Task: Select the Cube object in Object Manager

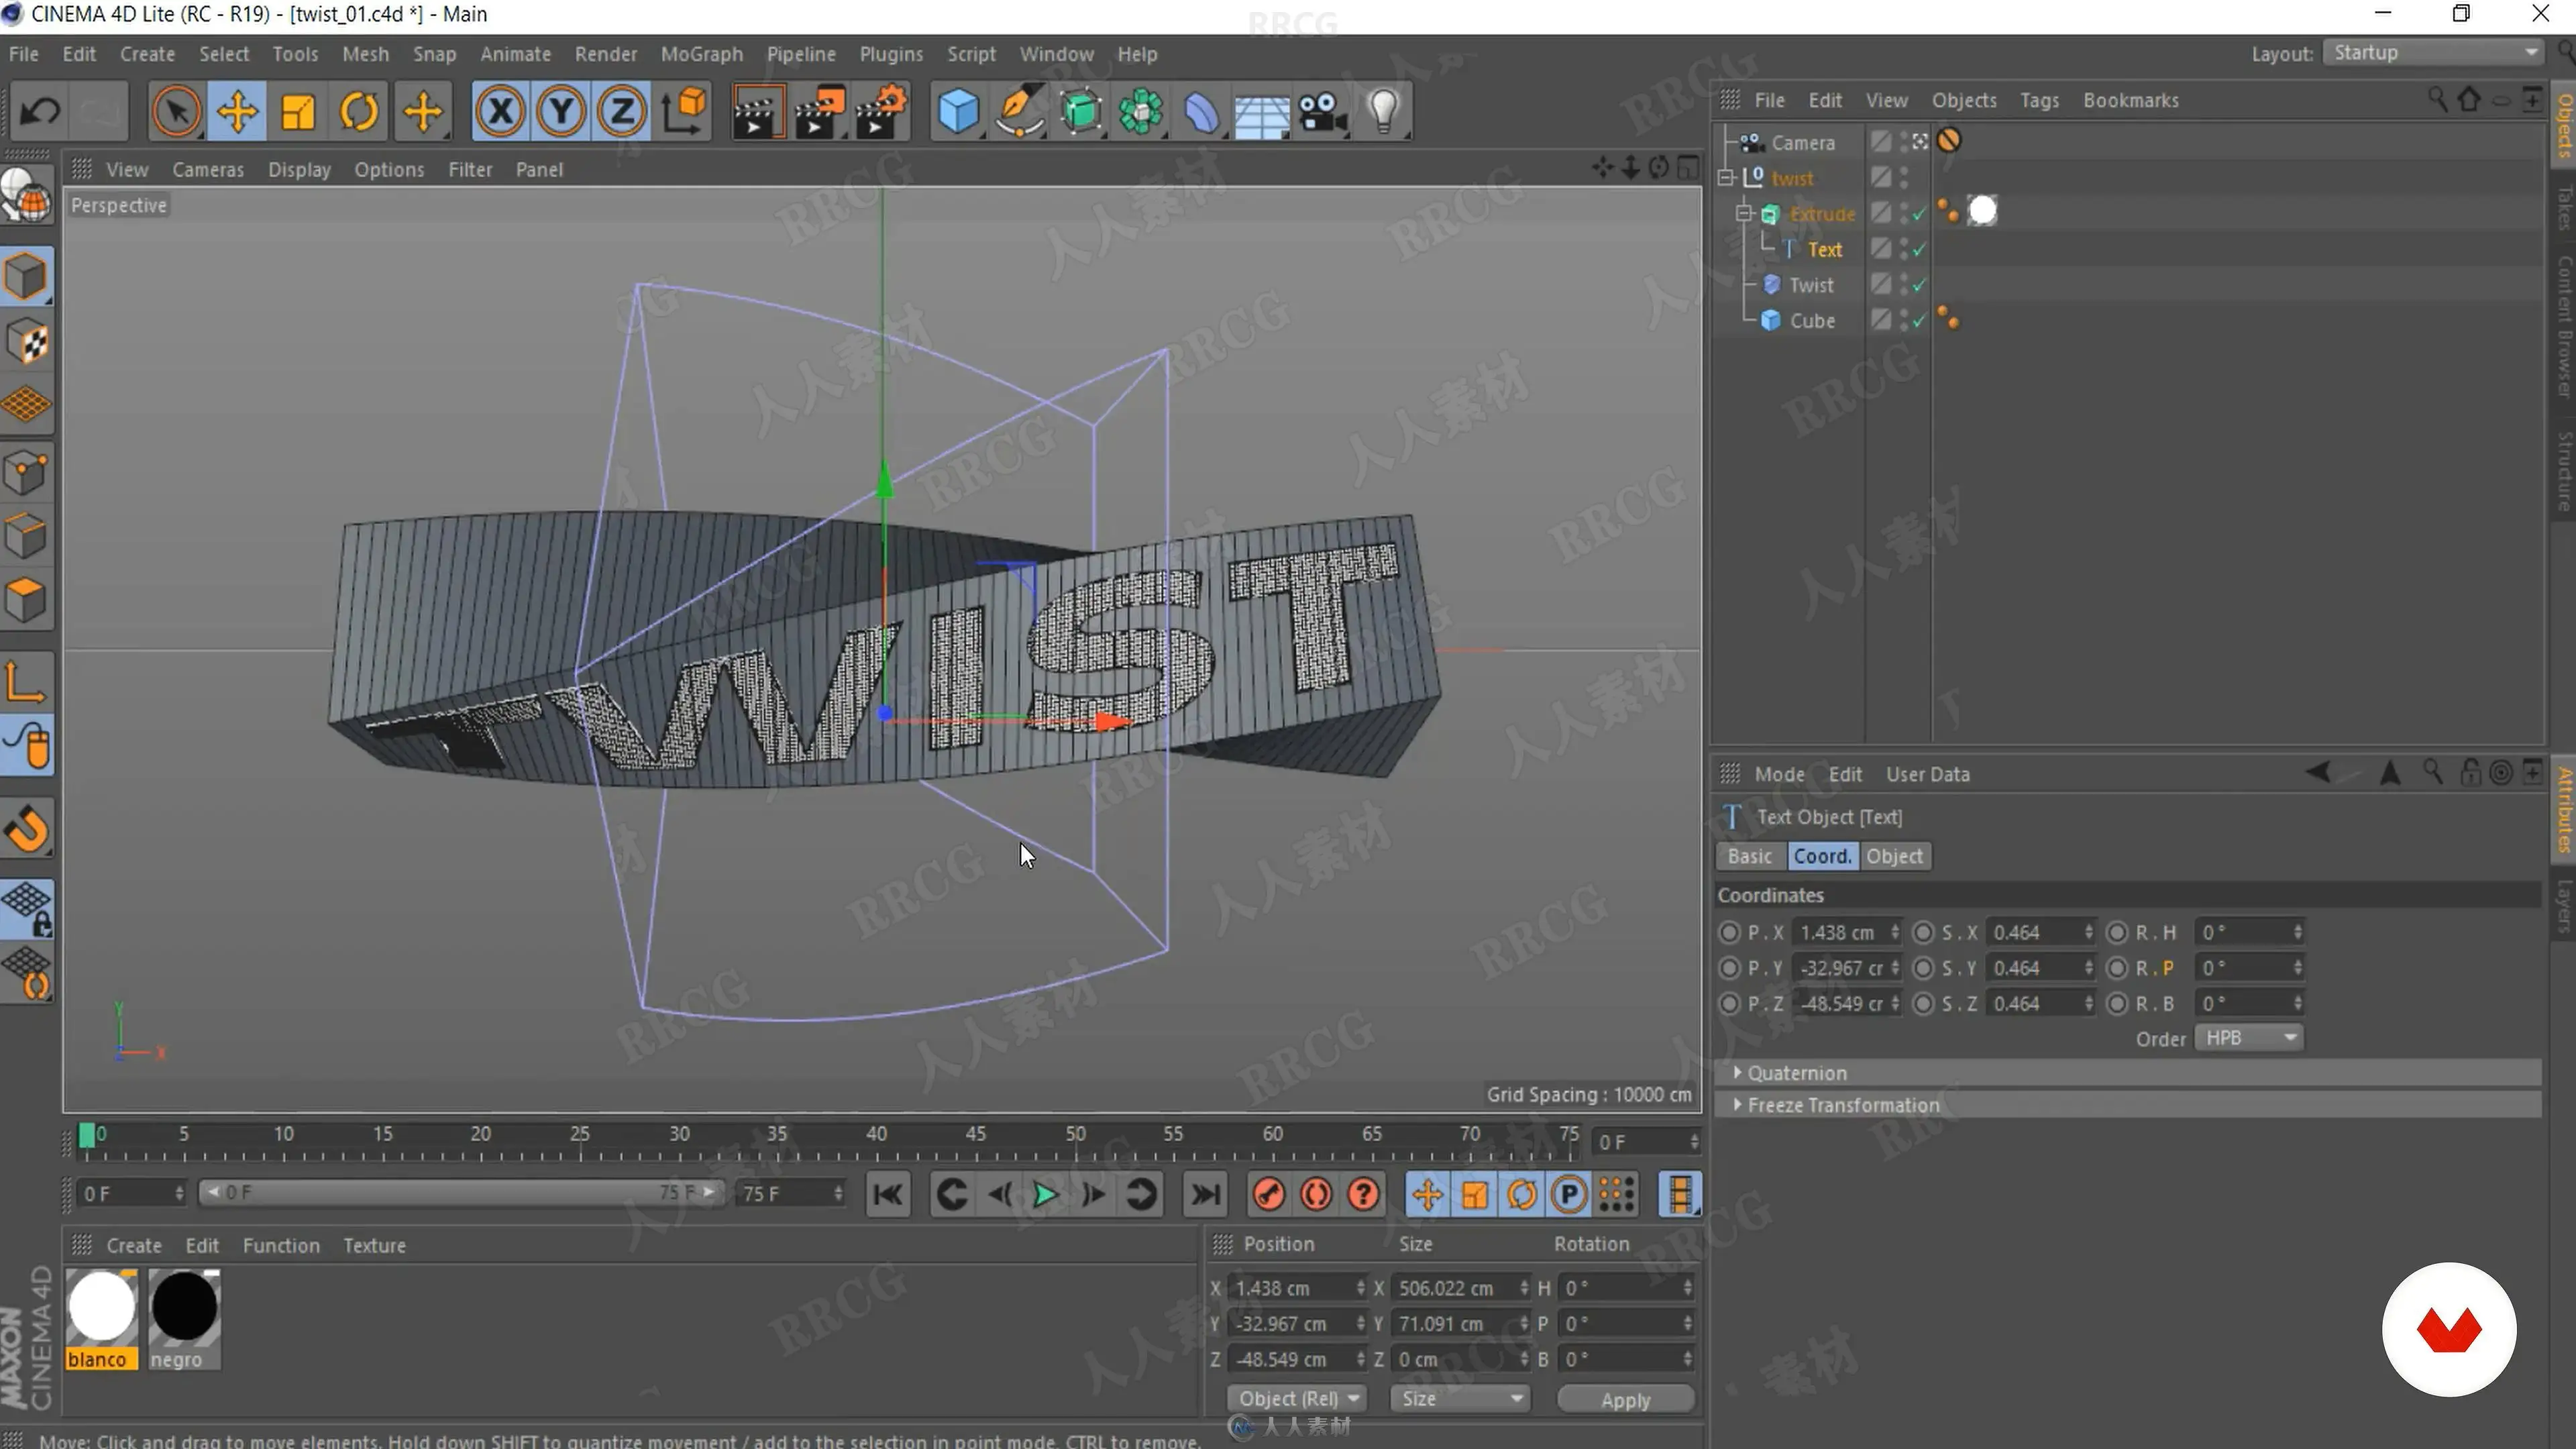Action: (x=1811, y=321)
